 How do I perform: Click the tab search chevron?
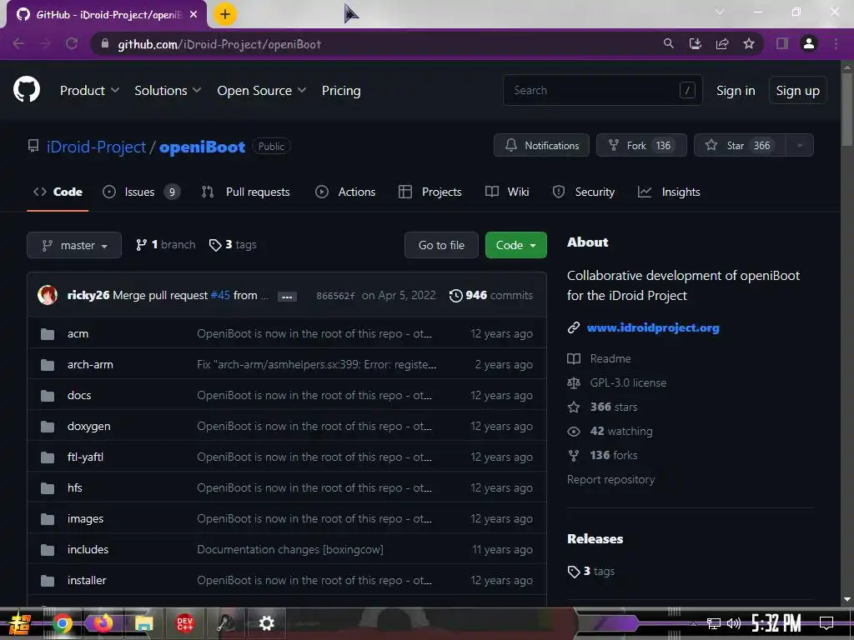pyautogui.click(x=720, y=12)
